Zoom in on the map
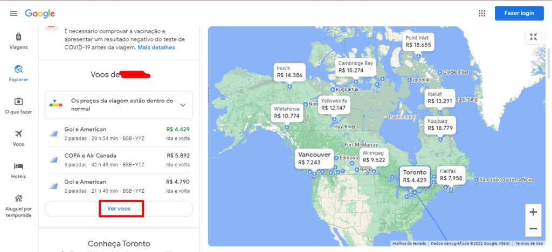This screenshot has height=252, width=552. point(533,212)
